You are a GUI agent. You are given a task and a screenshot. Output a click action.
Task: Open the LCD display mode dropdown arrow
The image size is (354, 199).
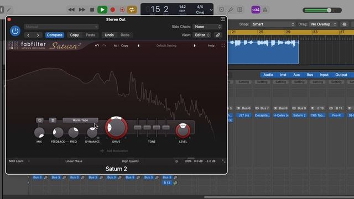[x=211, y=10]
